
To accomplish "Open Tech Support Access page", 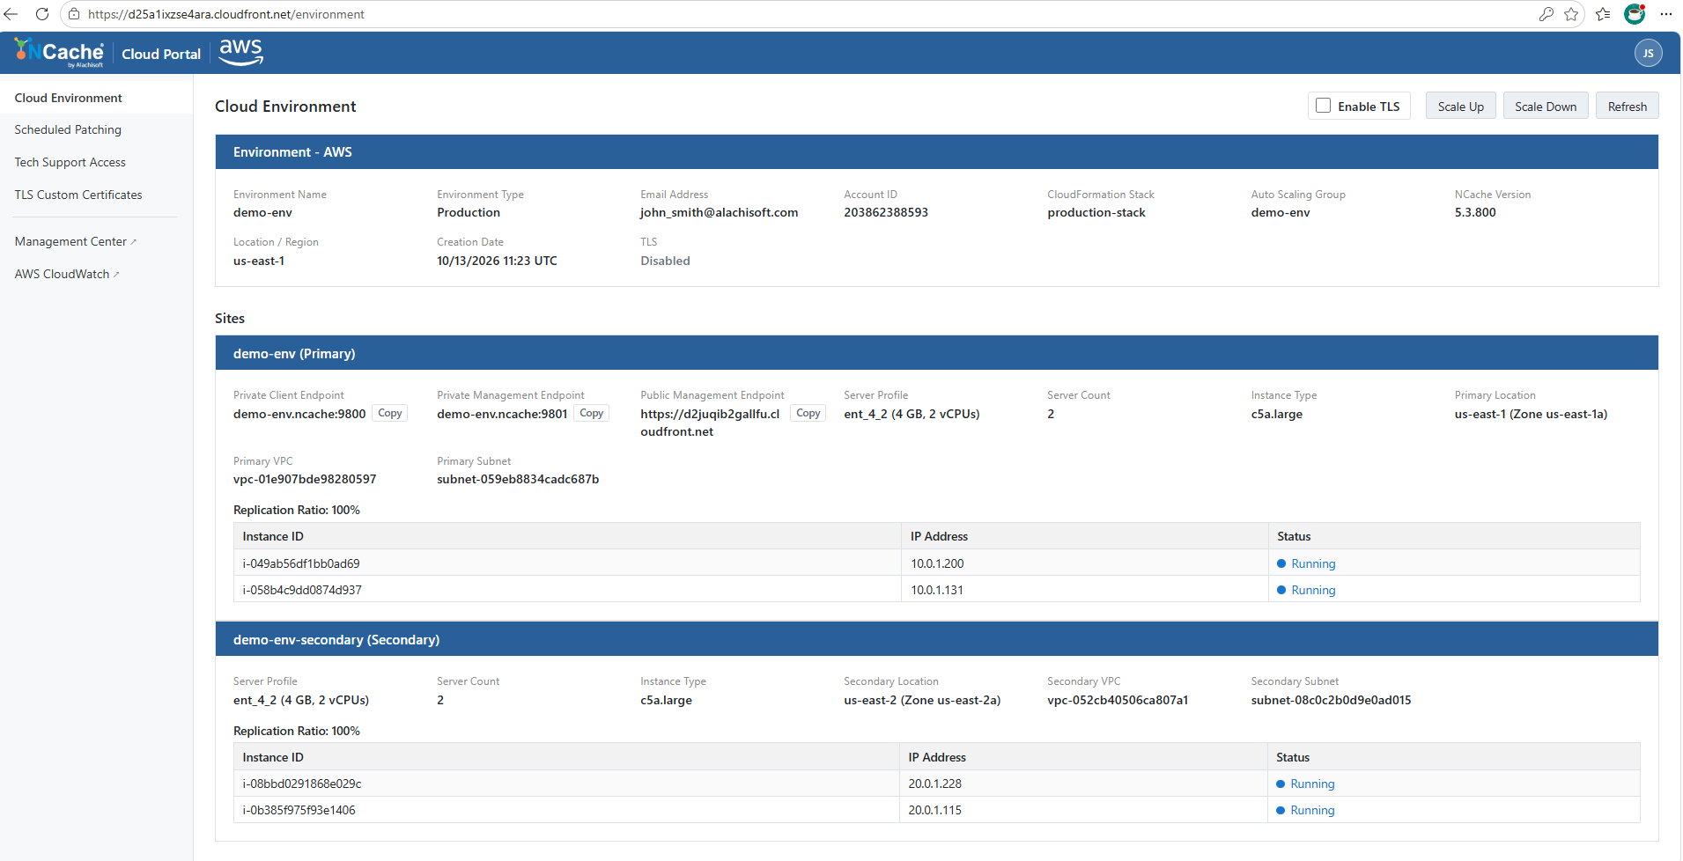I will 70,162.
